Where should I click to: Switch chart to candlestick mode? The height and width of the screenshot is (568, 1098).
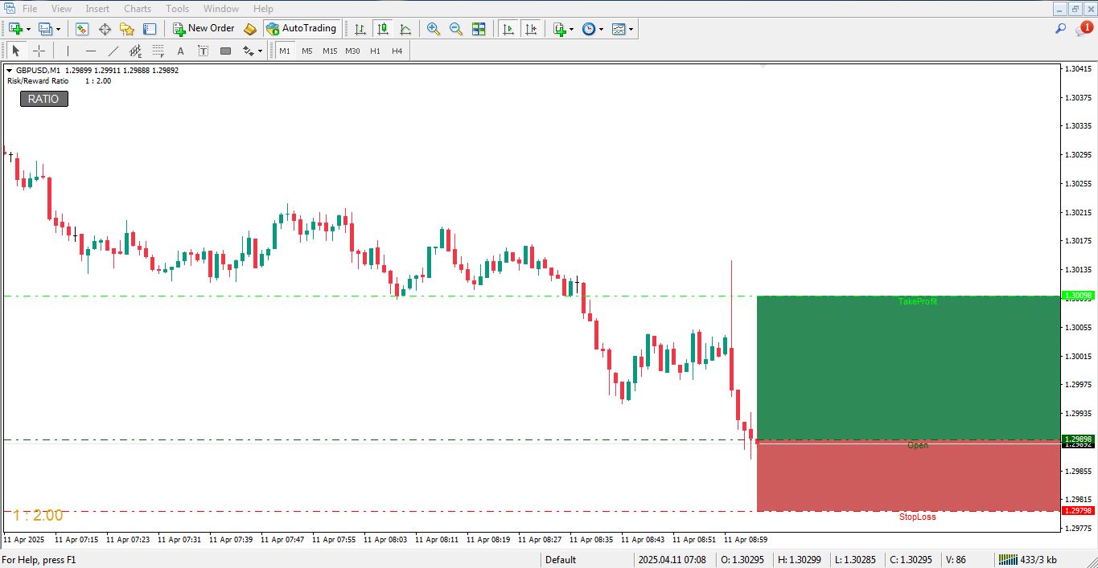(x=383, y=29)
